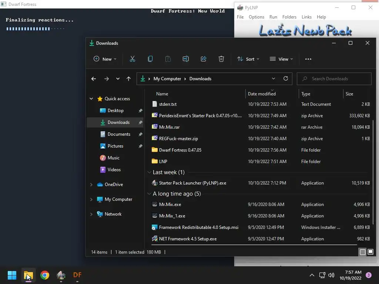The height and width of the screenshot is (284, 379).
Task: Click the Chrome taskbar icon
Action: pyautogui.click(x=45, y=275)
